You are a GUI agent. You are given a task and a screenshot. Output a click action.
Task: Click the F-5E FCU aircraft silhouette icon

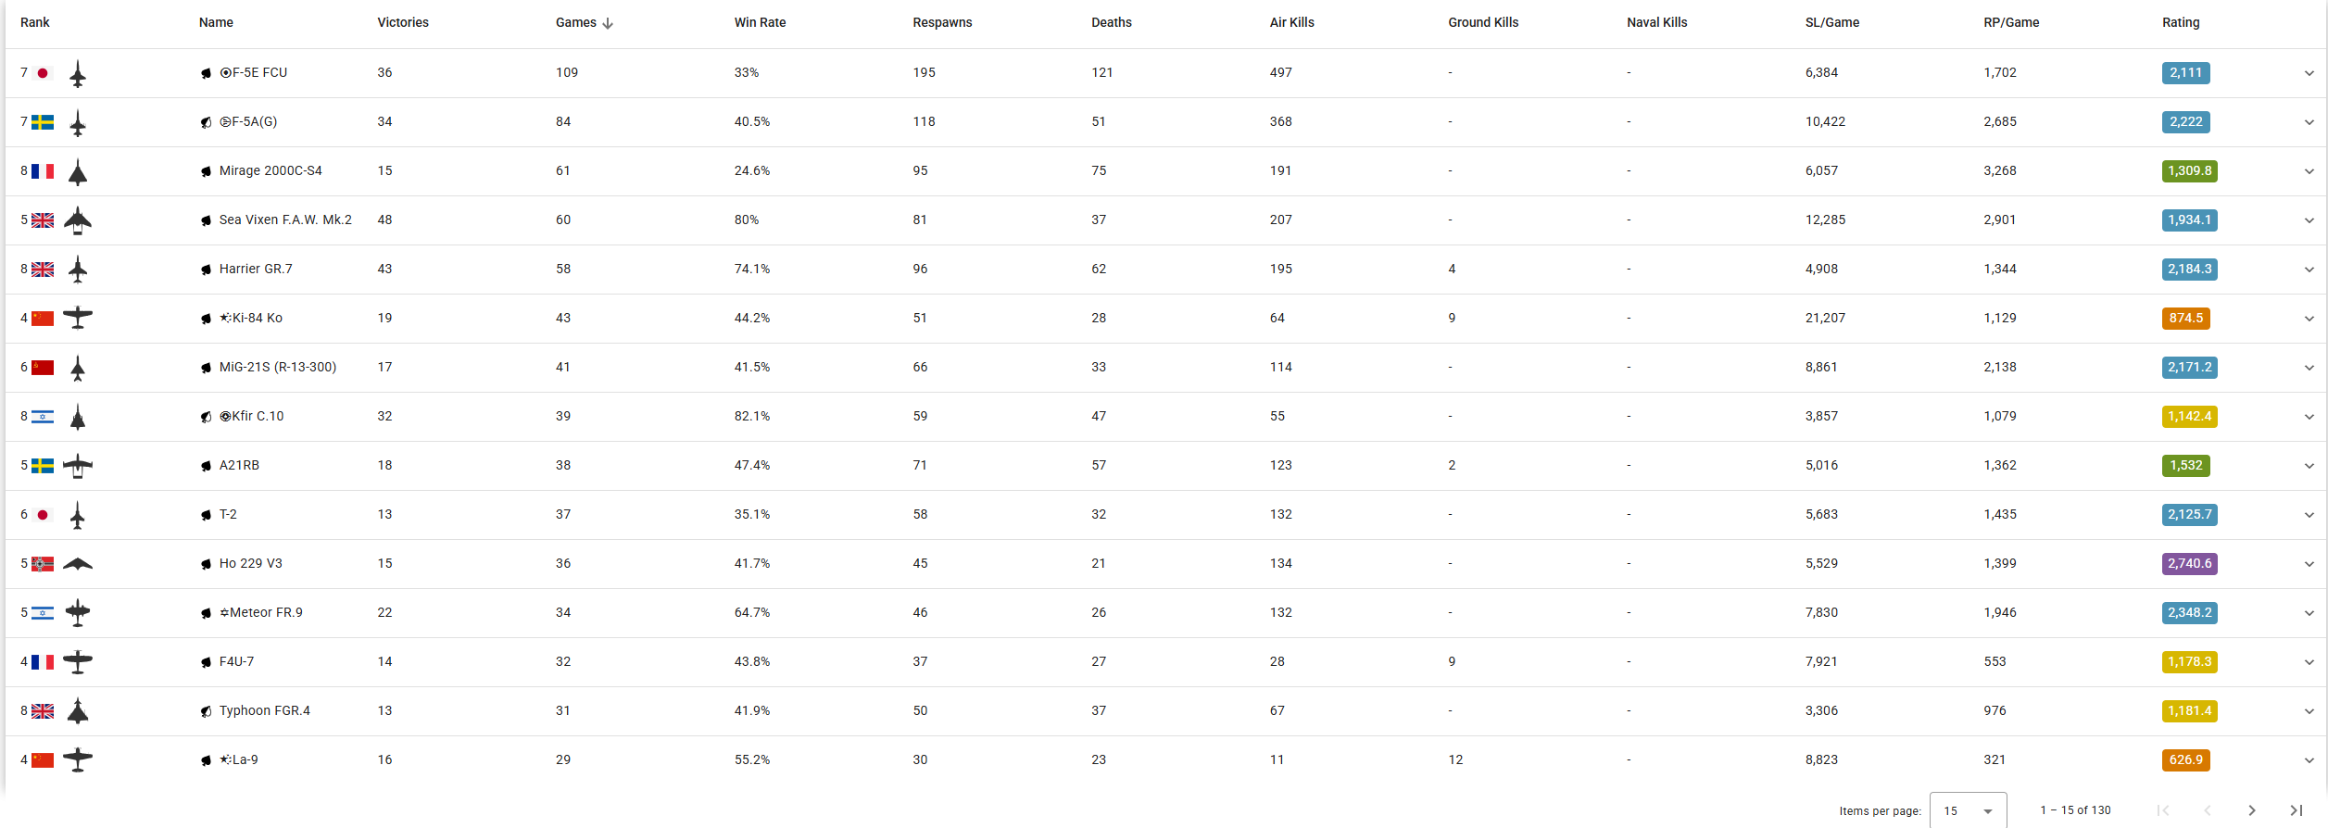[78, 74]
